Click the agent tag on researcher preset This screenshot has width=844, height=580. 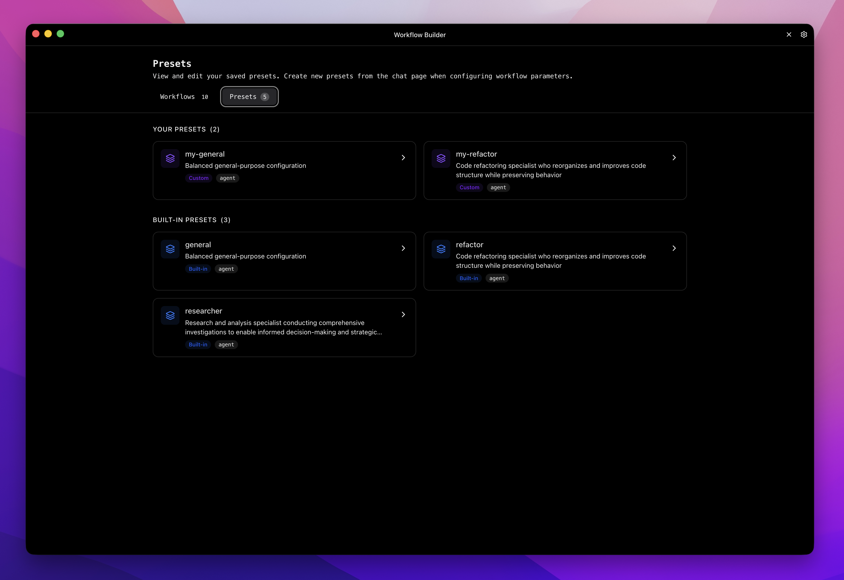tap(226, 345)
